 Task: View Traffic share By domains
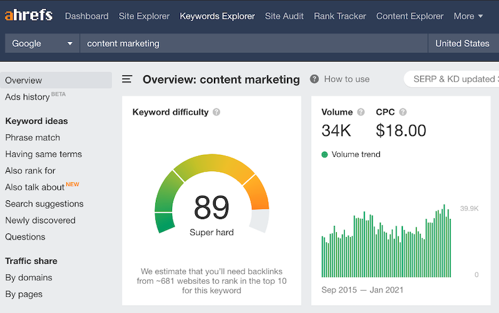[x=29, y=278]
